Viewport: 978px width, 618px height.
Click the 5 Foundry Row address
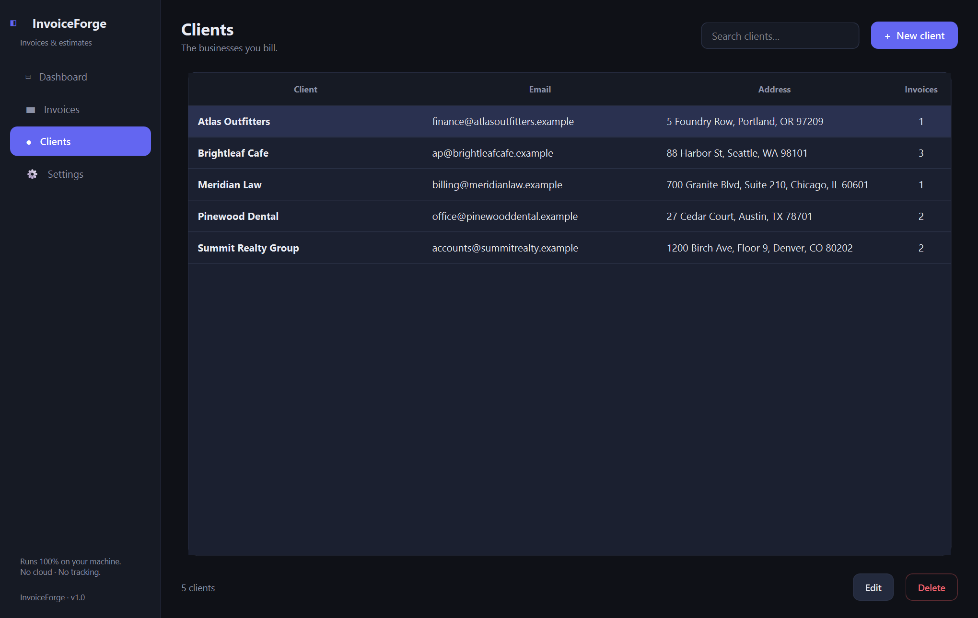click(x=745, y=122)
